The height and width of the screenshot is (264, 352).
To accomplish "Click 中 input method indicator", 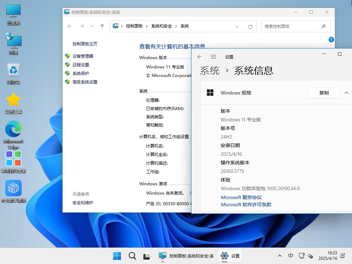I will tap(290, 256).
